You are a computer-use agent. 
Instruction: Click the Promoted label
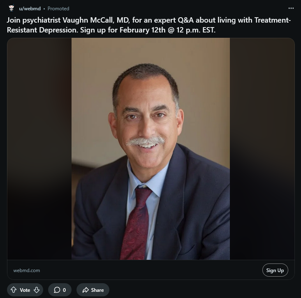tap(58, 8)
